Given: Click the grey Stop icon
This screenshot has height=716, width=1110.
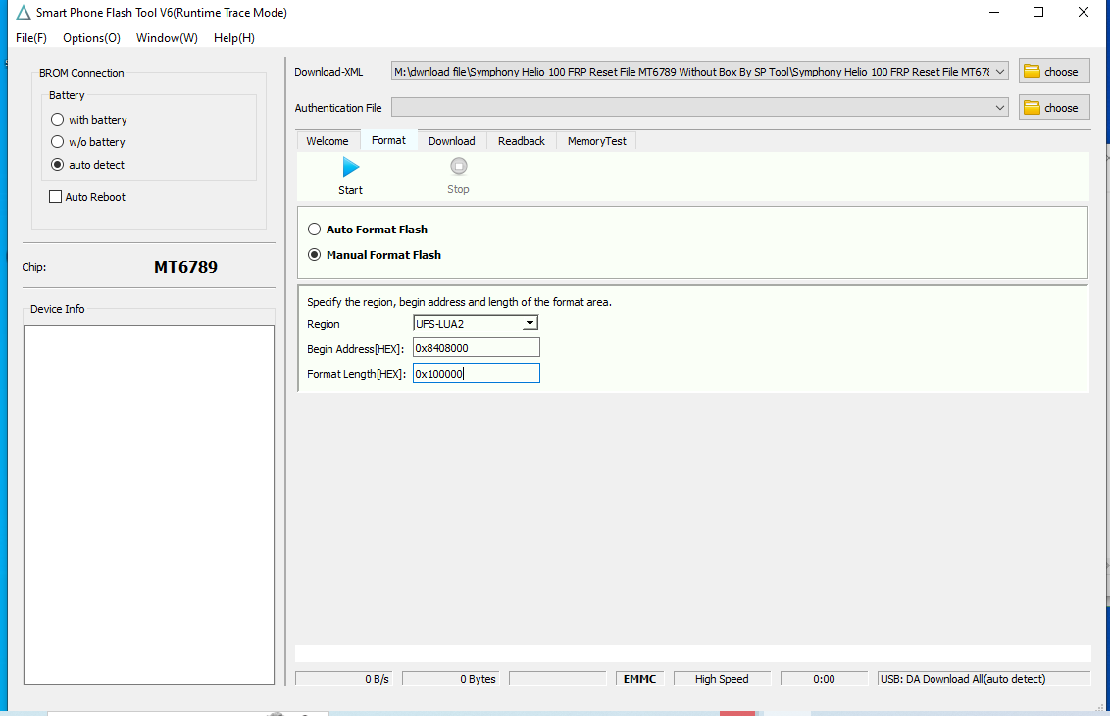Looking at the screenshot, I should [x=458, y=167].
